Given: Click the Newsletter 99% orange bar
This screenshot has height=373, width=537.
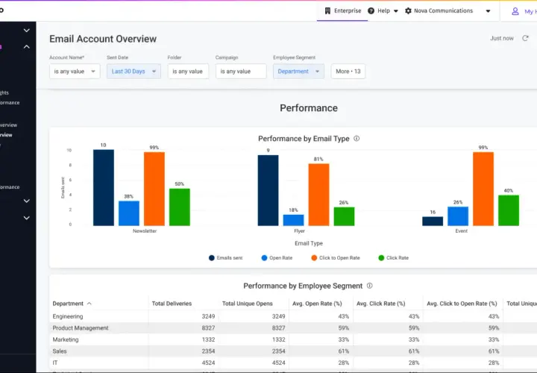Looking at the screenshot, I should [154, 189].
